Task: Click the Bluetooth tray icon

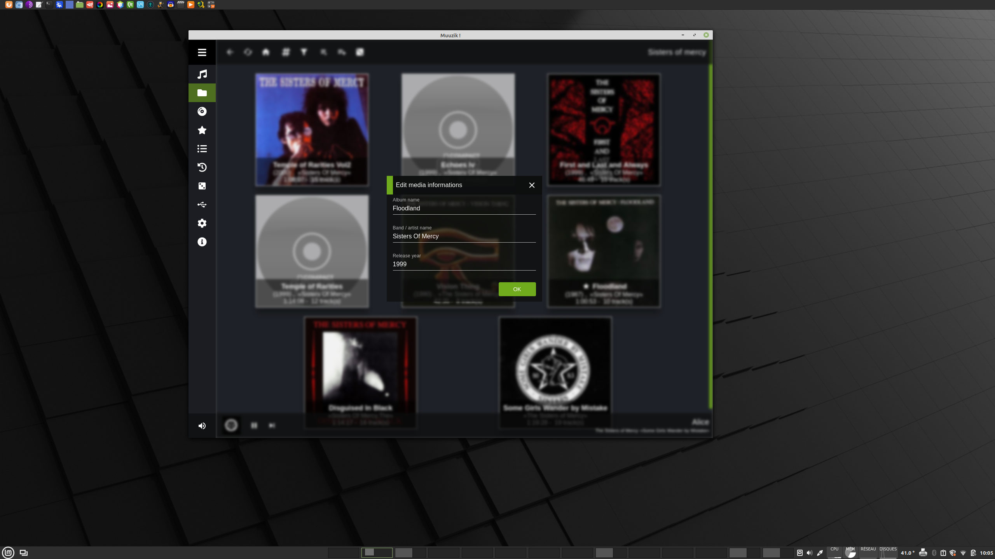Action: coord(934,553)
